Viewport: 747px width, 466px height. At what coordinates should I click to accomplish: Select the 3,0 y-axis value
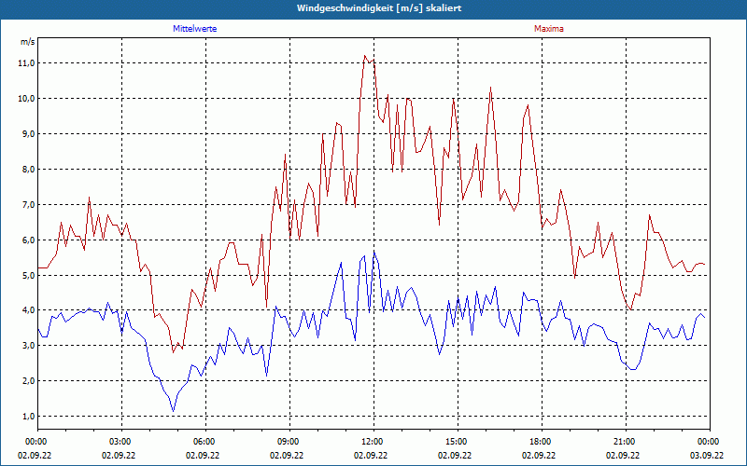pos(29,346)
